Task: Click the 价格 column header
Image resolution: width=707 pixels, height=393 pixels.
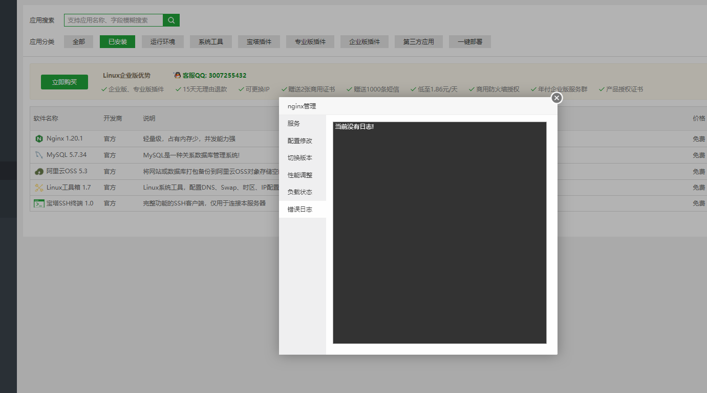Action: (699, 119)
